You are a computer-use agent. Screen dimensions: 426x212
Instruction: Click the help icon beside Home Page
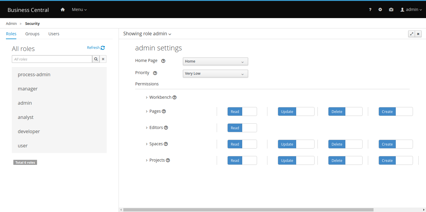pos(163,61)
